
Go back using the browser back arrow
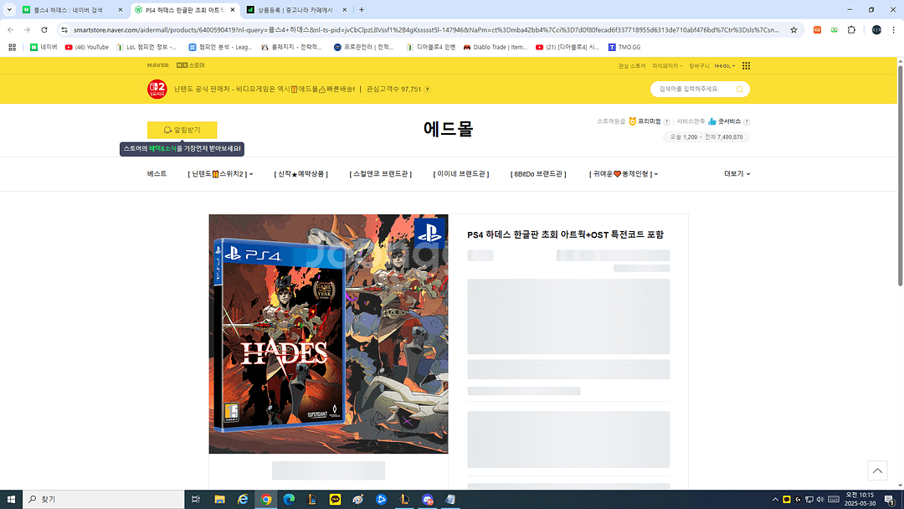click(x=10, y=29)
